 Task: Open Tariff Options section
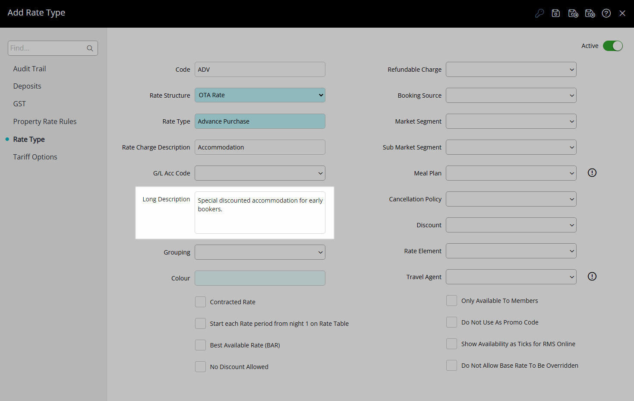tap(35, 157)
